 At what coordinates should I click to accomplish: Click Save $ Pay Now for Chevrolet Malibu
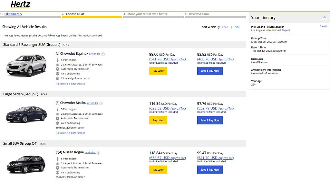(210, 121)
